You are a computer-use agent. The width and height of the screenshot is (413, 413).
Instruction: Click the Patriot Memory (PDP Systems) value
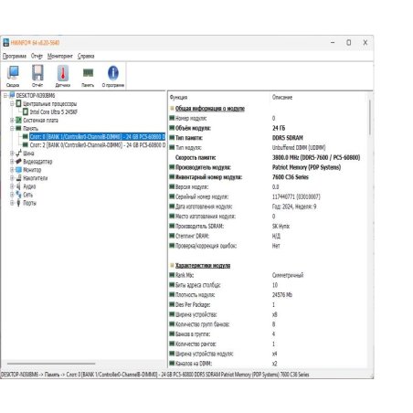306,167
